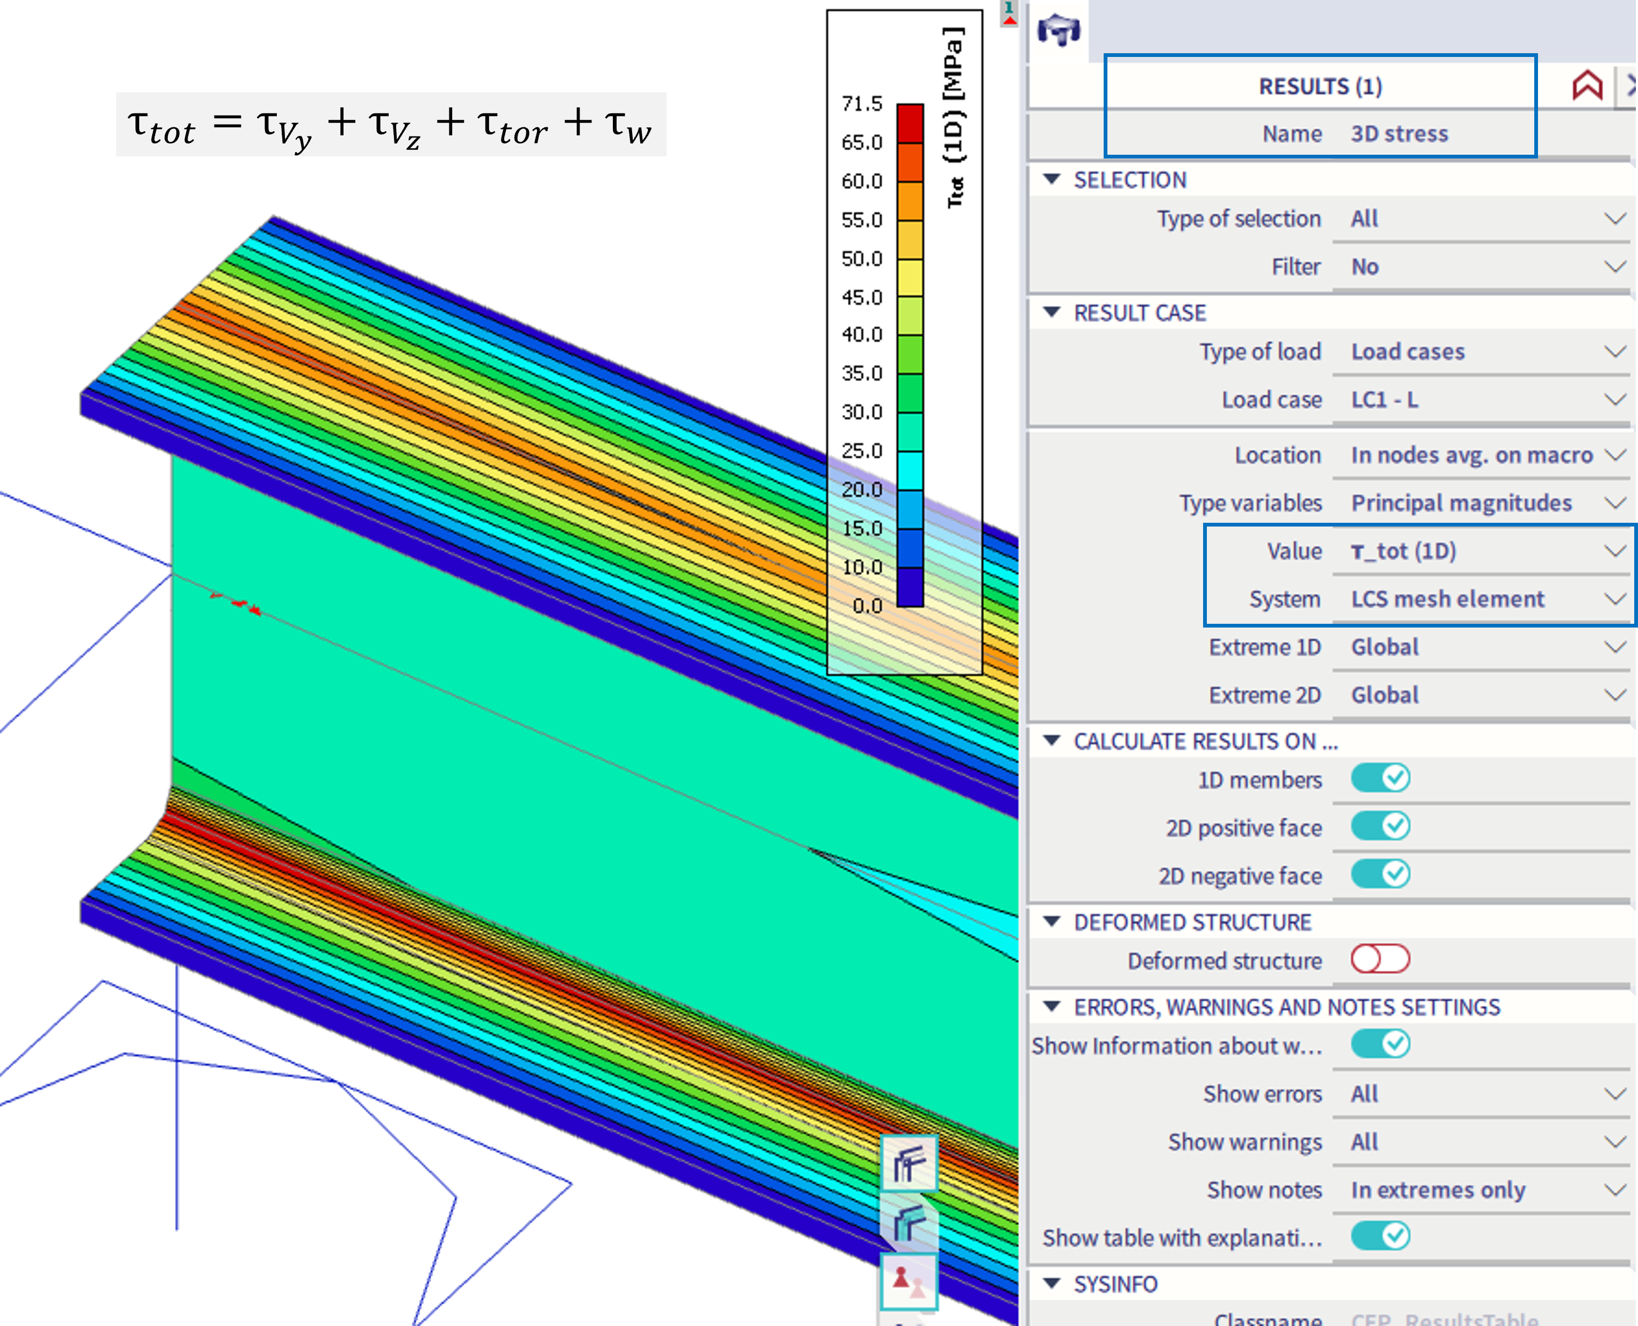Viewport: 1638px width, 1326px height.
Task: Collapse the RESULT CASE section
Action: (1052, 312)
